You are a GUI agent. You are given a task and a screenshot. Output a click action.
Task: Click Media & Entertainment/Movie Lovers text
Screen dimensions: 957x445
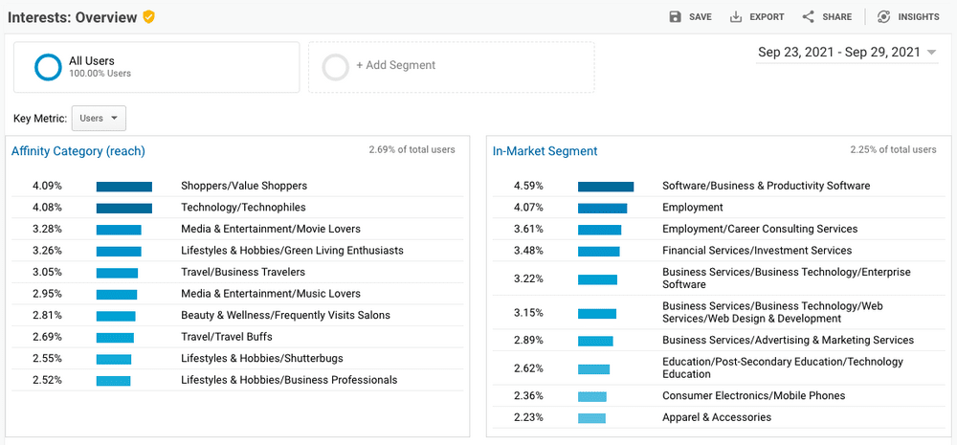pyautogui.click(x=271, y=229)
